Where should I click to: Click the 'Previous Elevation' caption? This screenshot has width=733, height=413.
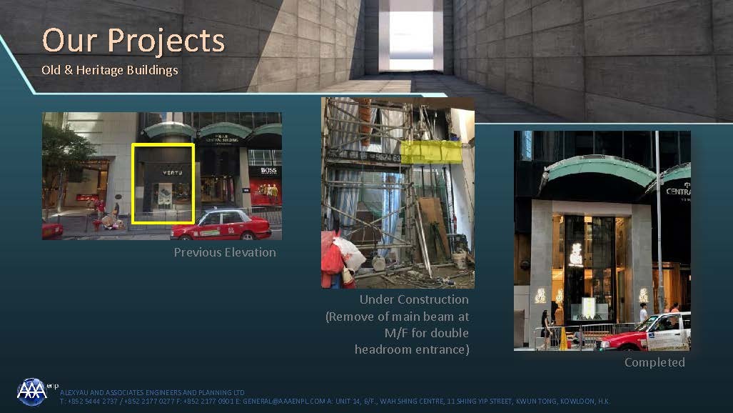point(224,252)
